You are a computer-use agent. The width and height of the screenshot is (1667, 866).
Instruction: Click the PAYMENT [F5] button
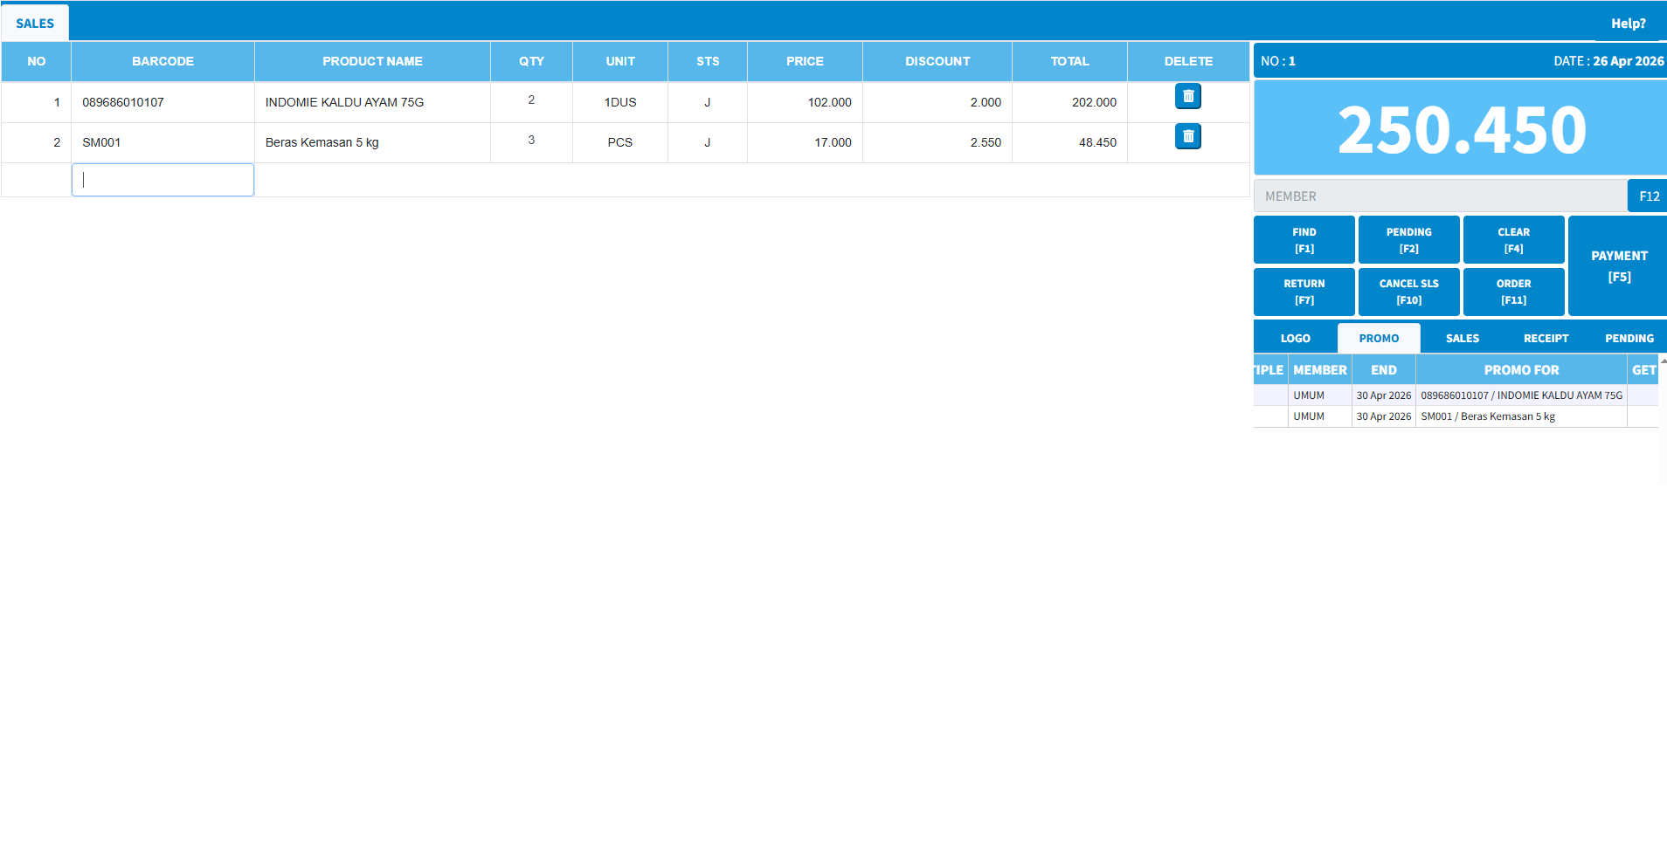tap(1618, 266)
